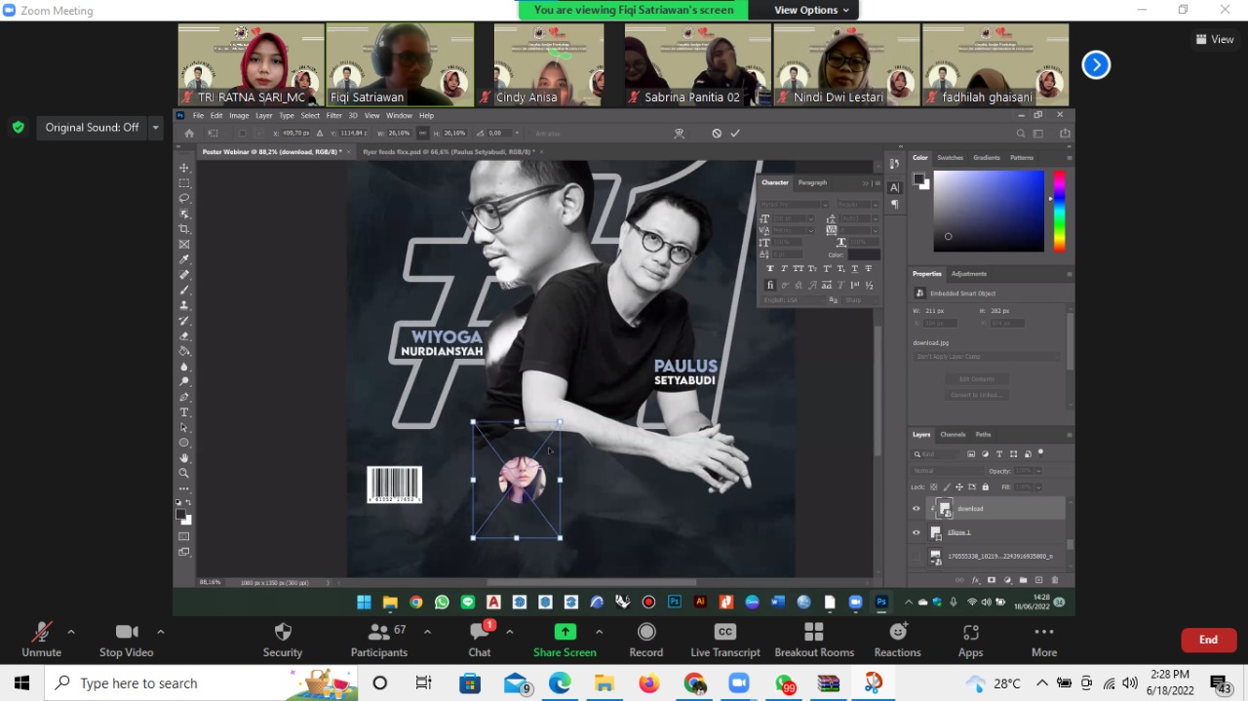Screen dimensions: 1248x701
Task: Open the layer blend mode dropdown
Action: click(949, 471)
